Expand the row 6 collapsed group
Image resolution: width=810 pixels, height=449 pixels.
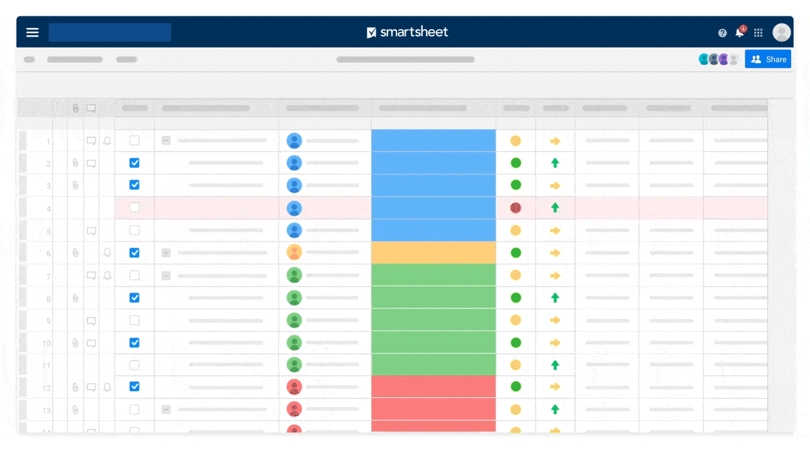pyautogui.click(x=166, y=252)
